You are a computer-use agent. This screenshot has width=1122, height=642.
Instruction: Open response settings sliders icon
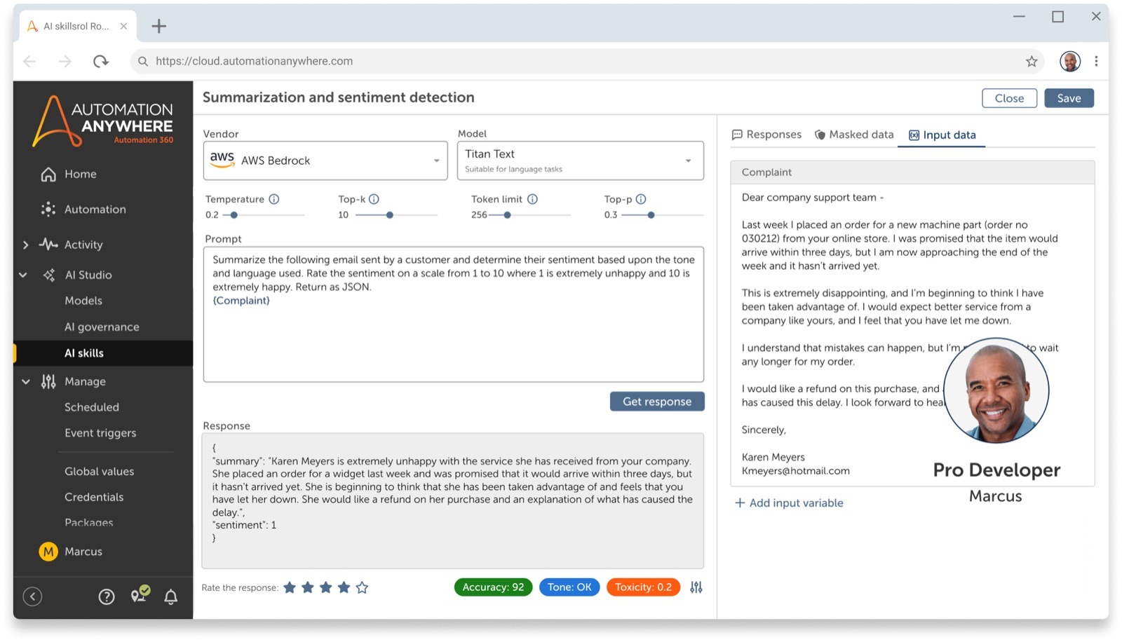(696, 587)
